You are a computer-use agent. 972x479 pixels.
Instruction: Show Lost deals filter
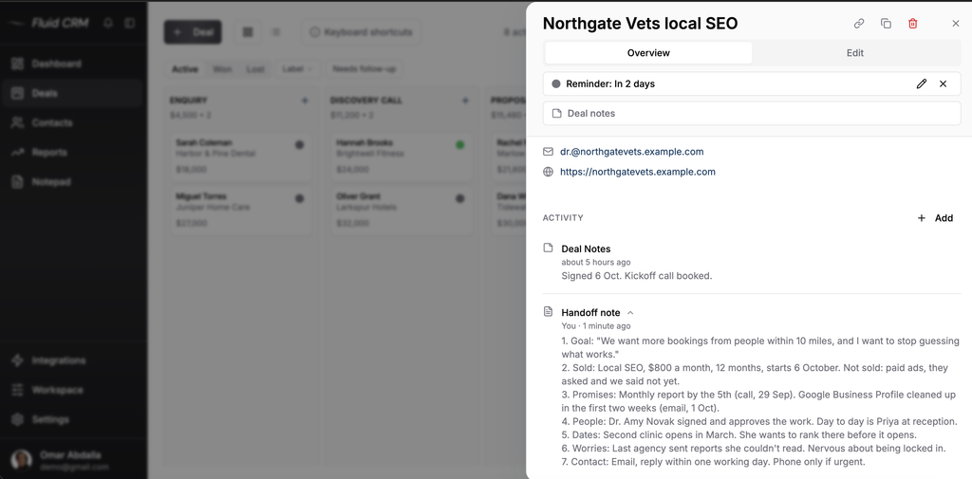pyautogui.click(x=255, y=69)
